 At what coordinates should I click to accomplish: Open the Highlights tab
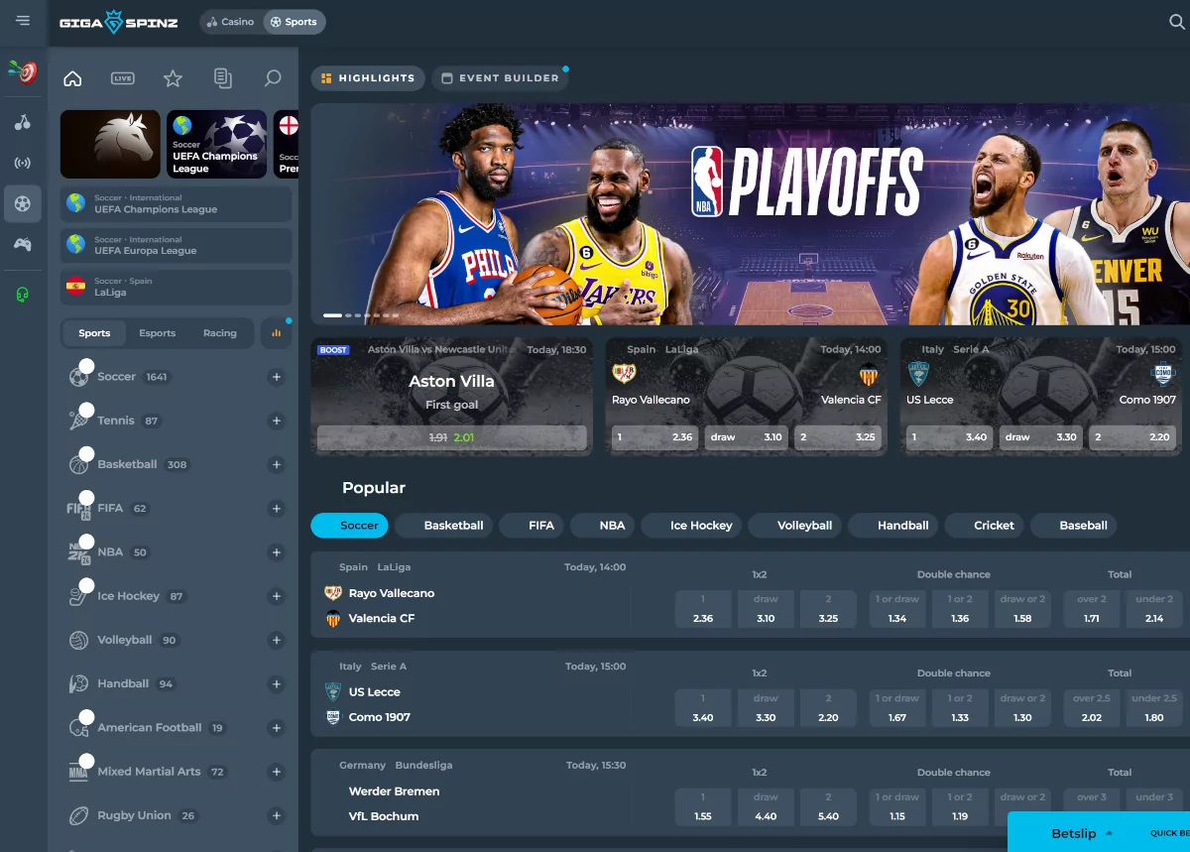tap(368, 78)
